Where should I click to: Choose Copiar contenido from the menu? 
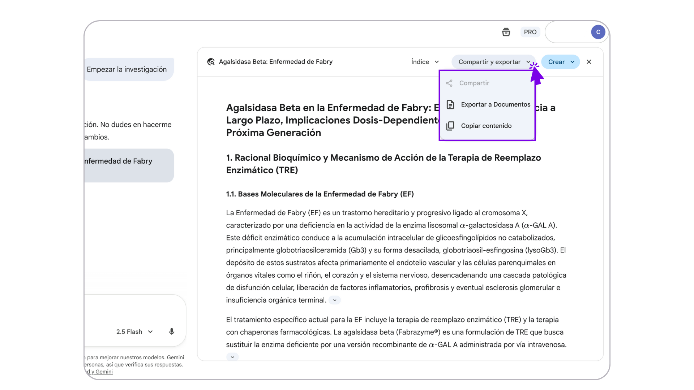coord(486,126)
